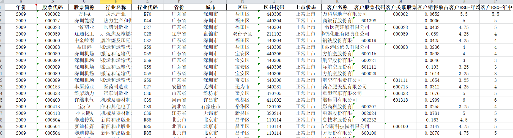Click the 区县代码 header cell
Viewport: 513px width, 138px height.
click(274, 7)
